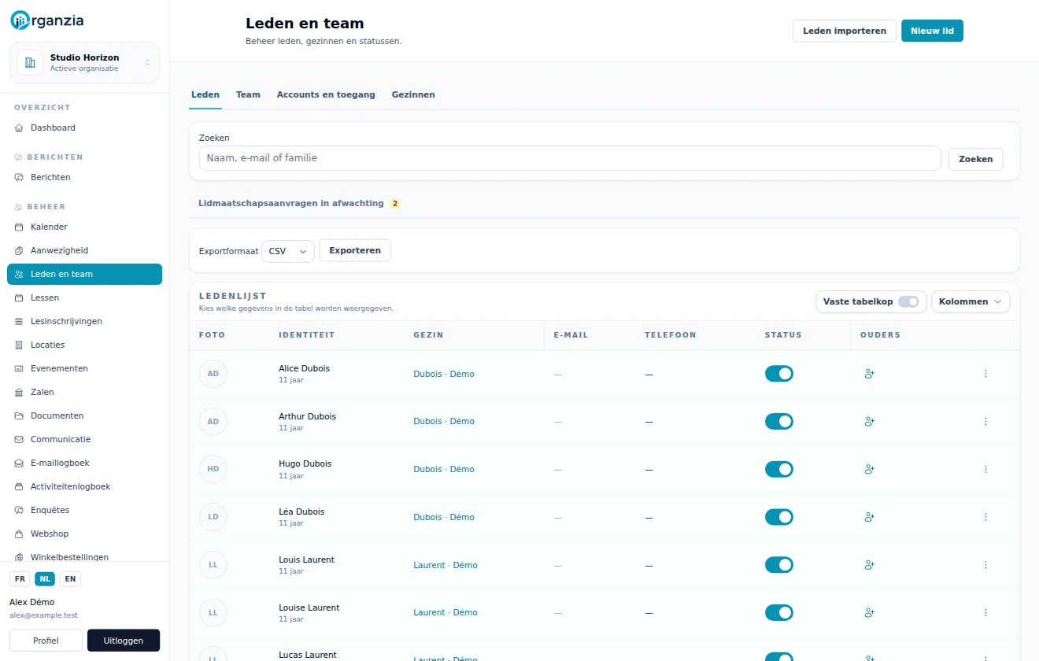This screenshot has width=1039, height=661.
Task: Switch to the Team tab
Action: 248,94
